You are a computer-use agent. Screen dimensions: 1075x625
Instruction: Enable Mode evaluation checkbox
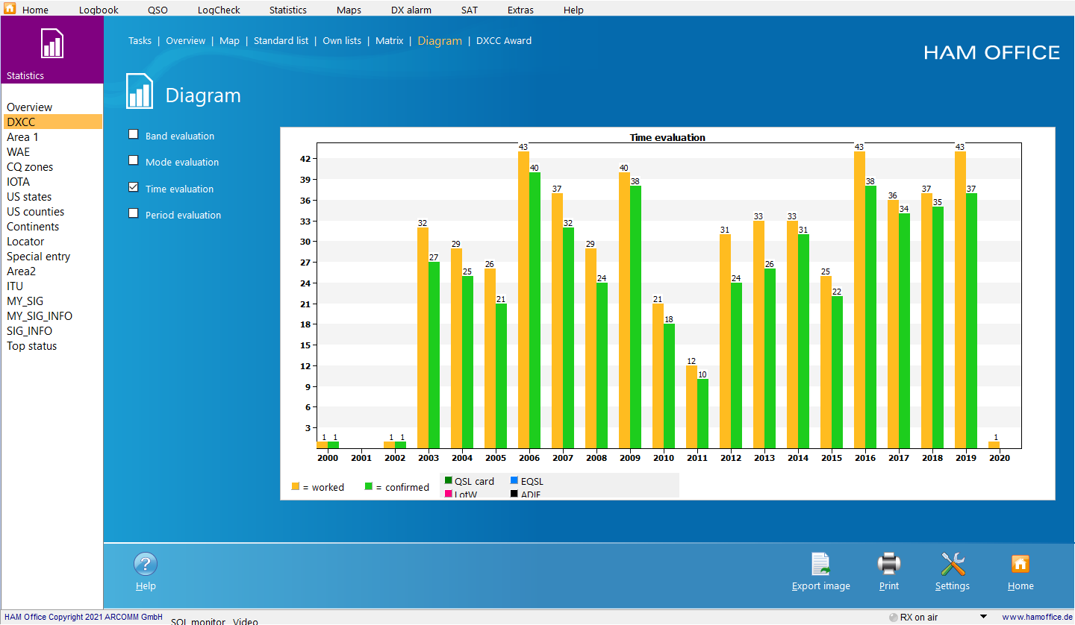[134, 160]
